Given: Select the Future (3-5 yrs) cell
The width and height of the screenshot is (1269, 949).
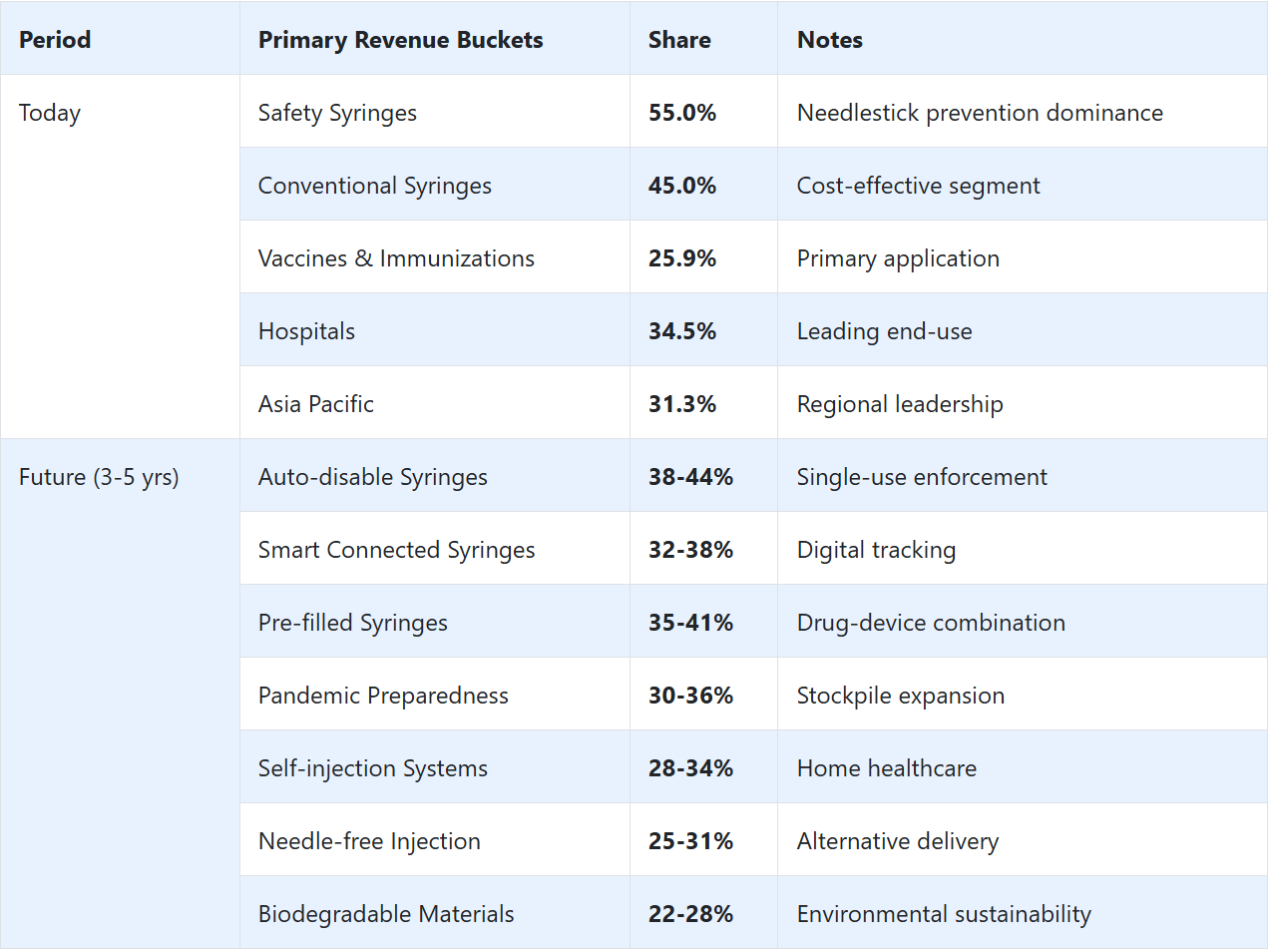Looking at the screenshot, I should pos(99,477).
